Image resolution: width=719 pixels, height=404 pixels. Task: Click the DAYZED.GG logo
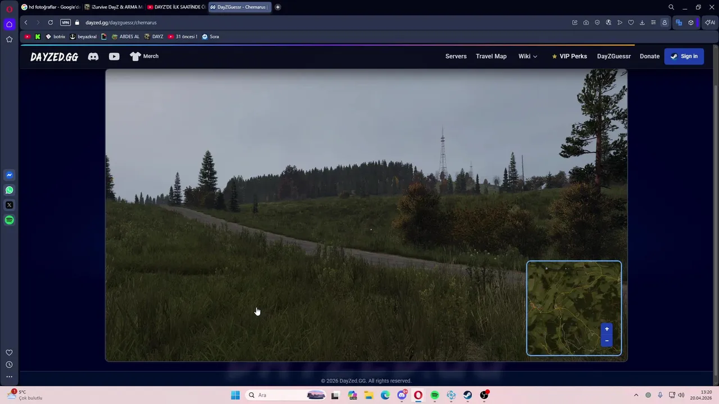click(54, 57)
